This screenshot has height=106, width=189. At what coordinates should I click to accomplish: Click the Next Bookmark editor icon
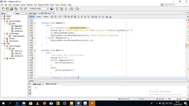85,17
